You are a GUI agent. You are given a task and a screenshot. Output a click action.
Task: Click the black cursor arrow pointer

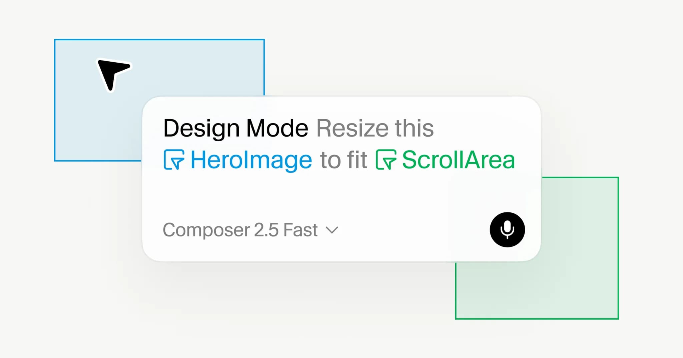[x=113, y=75]
